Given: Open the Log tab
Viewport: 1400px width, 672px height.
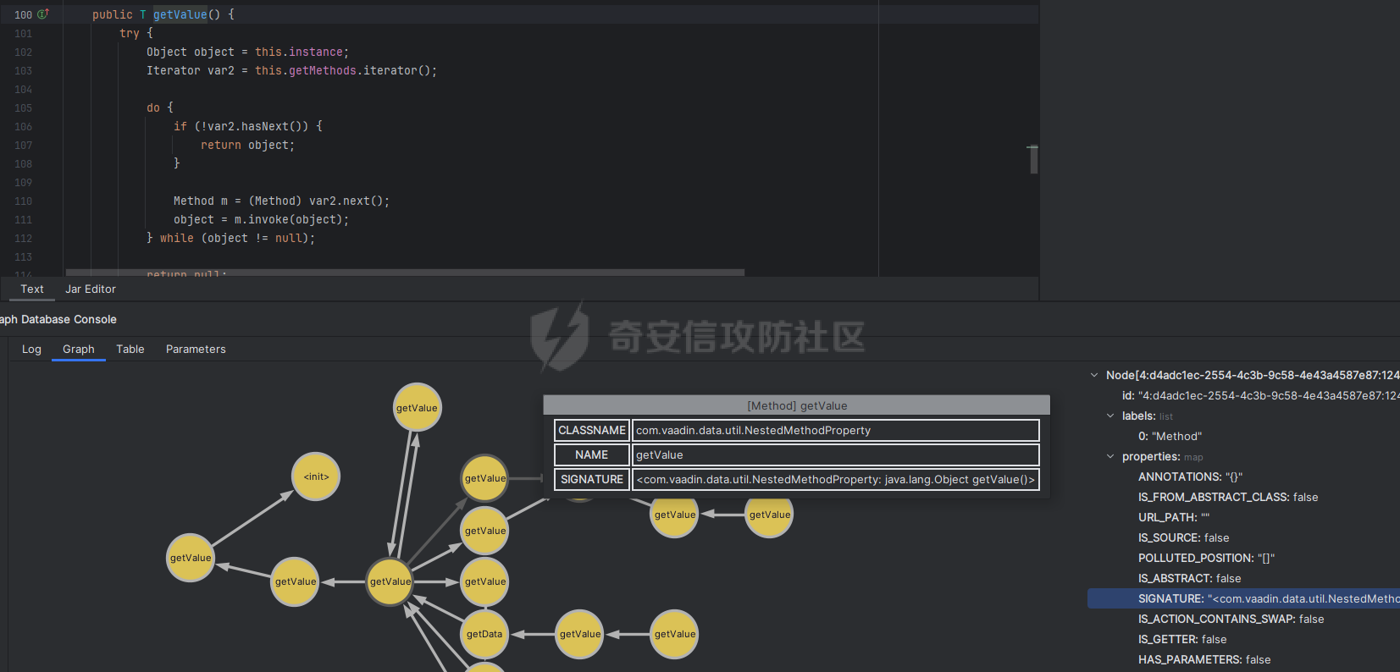Looking at the screenshot, I should (31, 349).
